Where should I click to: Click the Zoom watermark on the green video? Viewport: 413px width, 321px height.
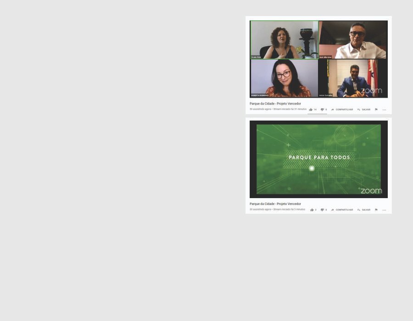pyautogui.click(x=371, y=191)
